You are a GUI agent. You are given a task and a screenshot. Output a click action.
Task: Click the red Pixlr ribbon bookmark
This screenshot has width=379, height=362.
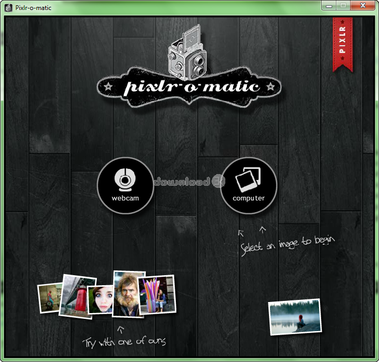(343, 45)
